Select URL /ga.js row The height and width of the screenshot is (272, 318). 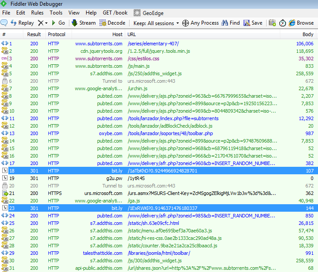click(134, 201)
